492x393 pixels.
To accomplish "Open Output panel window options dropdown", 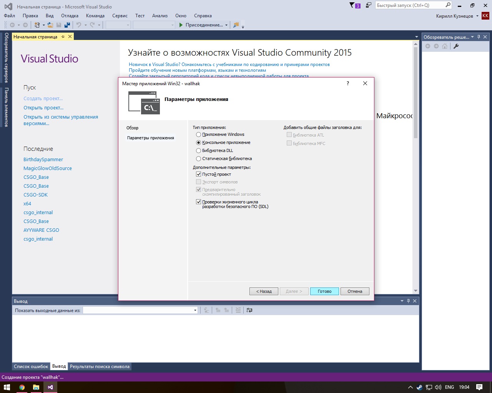I will pos(402,301).
